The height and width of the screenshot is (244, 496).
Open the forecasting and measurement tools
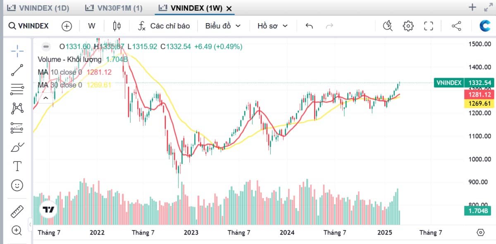17,128
